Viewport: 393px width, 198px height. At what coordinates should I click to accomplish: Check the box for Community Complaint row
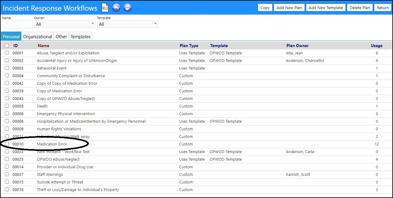pyautogui.click(x=7, y=76)
